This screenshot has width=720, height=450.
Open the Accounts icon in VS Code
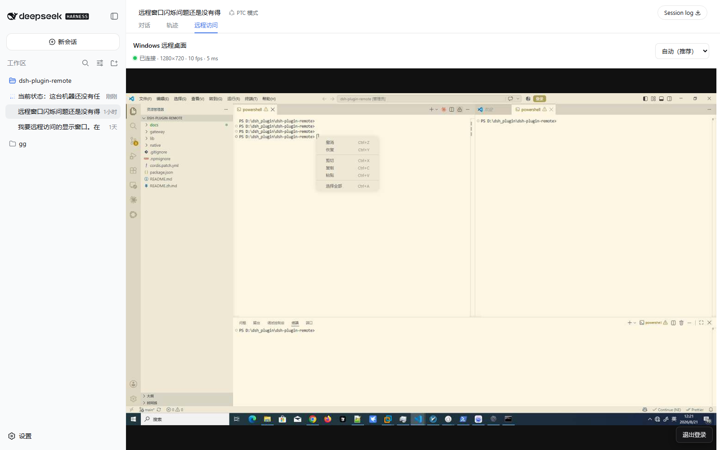tap(133, 384)
